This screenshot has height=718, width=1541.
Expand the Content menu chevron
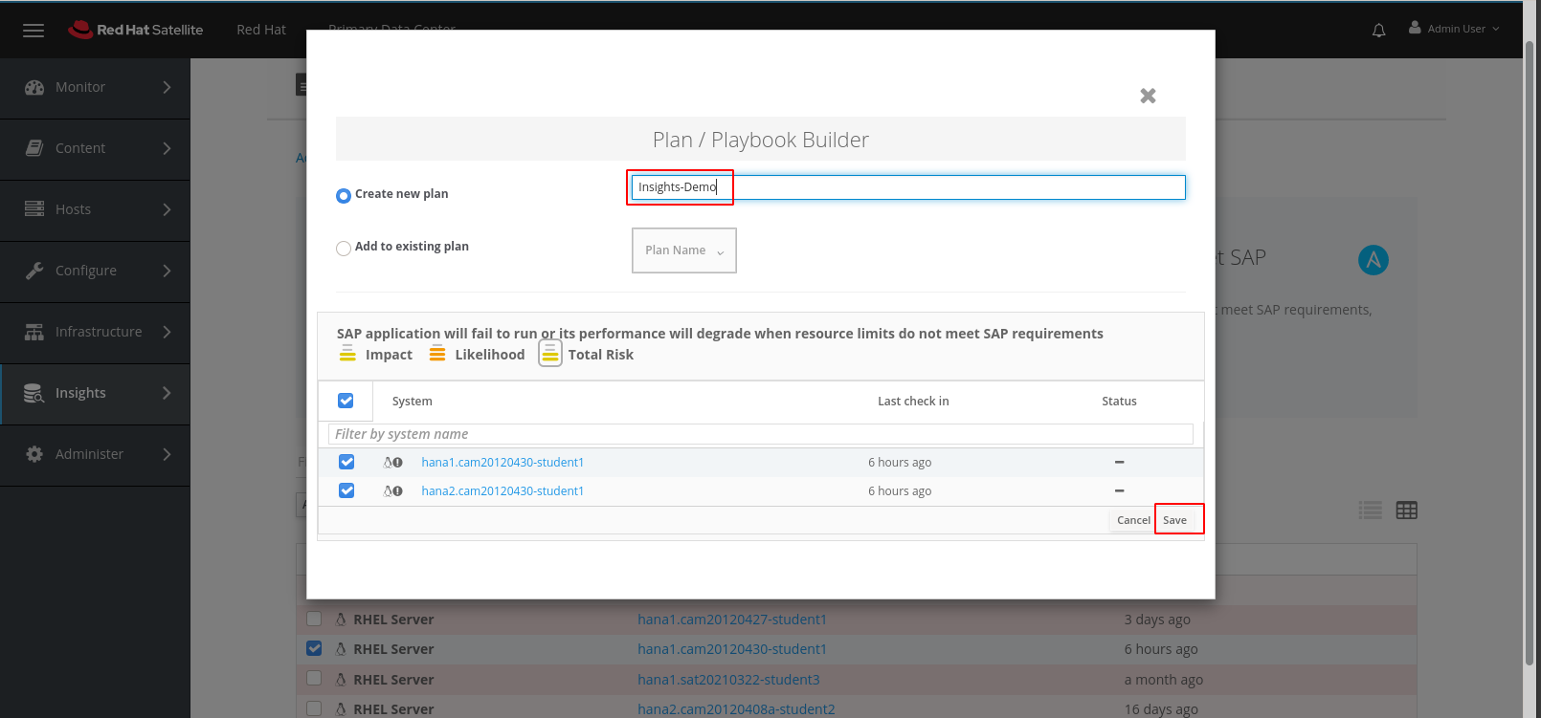(167, 148)
